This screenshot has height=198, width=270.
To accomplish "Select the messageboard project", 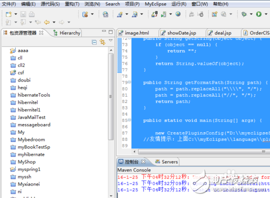I will [30, 125].
